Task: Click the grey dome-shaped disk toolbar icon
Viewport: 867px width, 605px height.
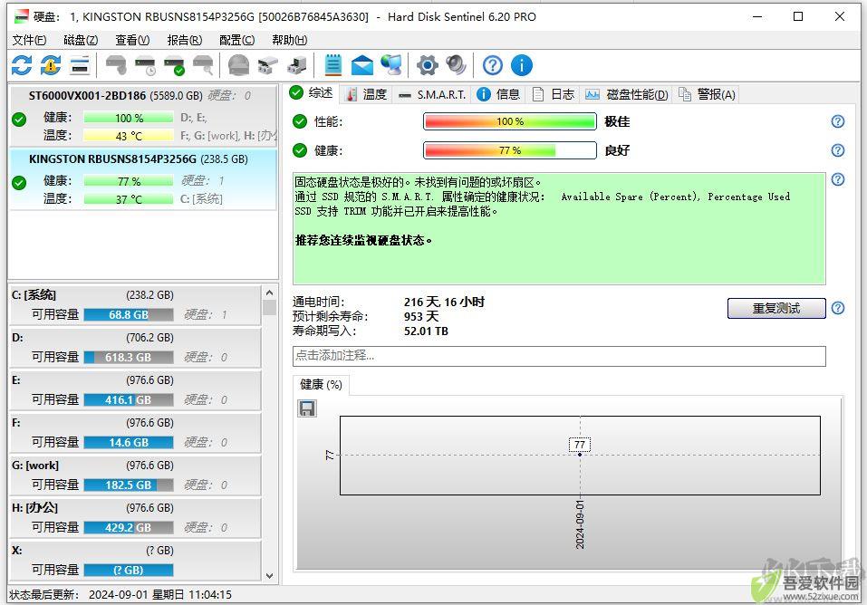Action: point(239,65)
